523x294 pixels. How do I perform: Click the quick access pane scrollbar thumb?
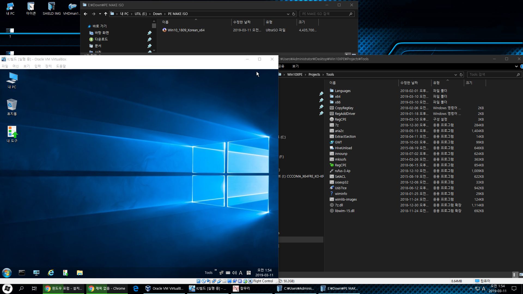tap(154, 26)
